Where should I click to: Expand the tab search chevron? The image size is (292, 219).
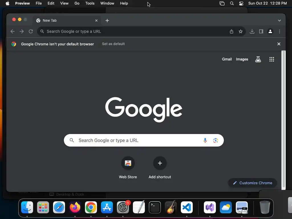click(x=279, y=21)
